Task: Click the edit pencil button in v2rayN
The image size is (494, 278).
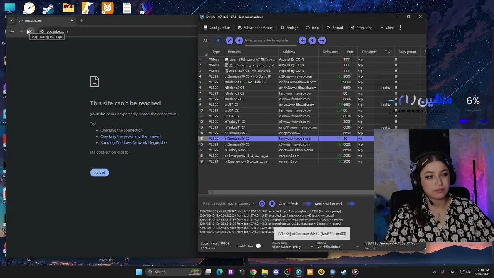Action: click(x=229, y=40)
